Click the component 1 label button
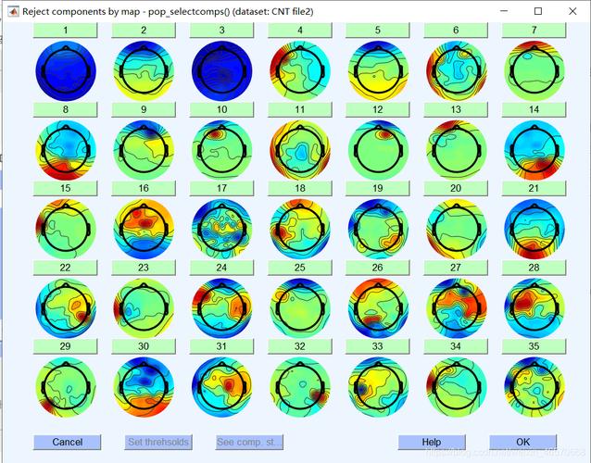This screenshot has height=463, width=591. 65,31
